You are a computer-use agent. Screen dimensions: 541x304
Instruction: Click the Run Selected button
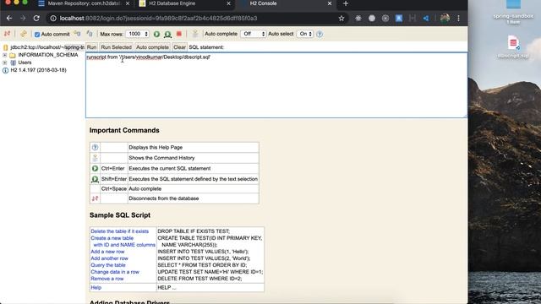(116, 47)
